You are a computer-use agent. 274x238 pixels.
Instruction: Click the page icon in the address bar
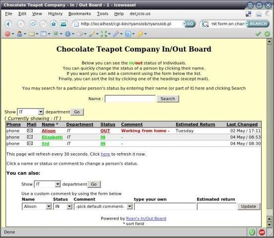click(x=76, y=24)
